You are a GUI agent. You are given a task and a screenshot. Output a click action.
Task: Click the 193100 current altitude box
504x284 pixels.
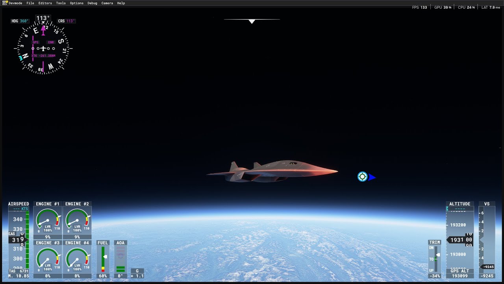coord(460,240)
